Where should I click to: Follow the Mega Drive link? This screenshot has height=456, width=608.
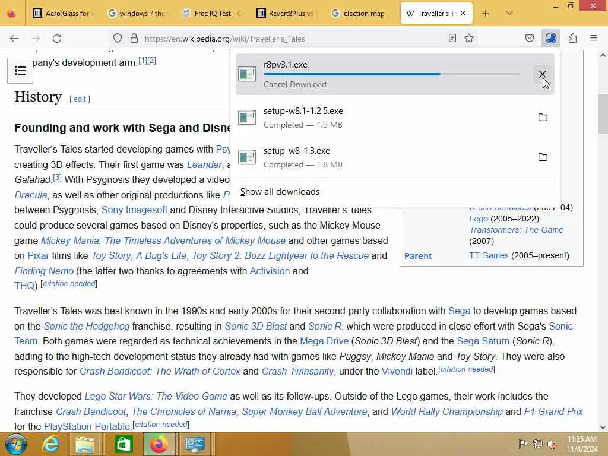tap(324, 341)
